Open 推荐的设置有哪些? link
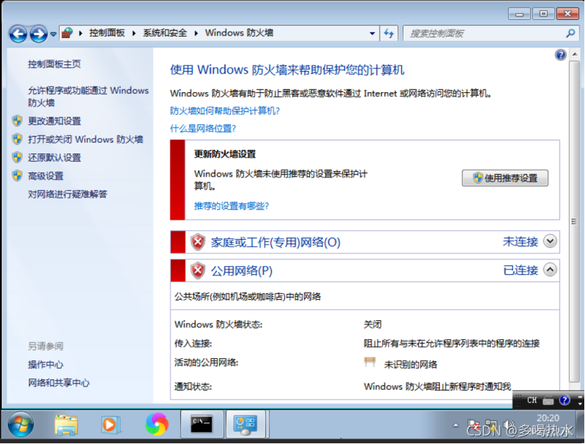This screenshot has width=585, height=444. click(232, 205)
